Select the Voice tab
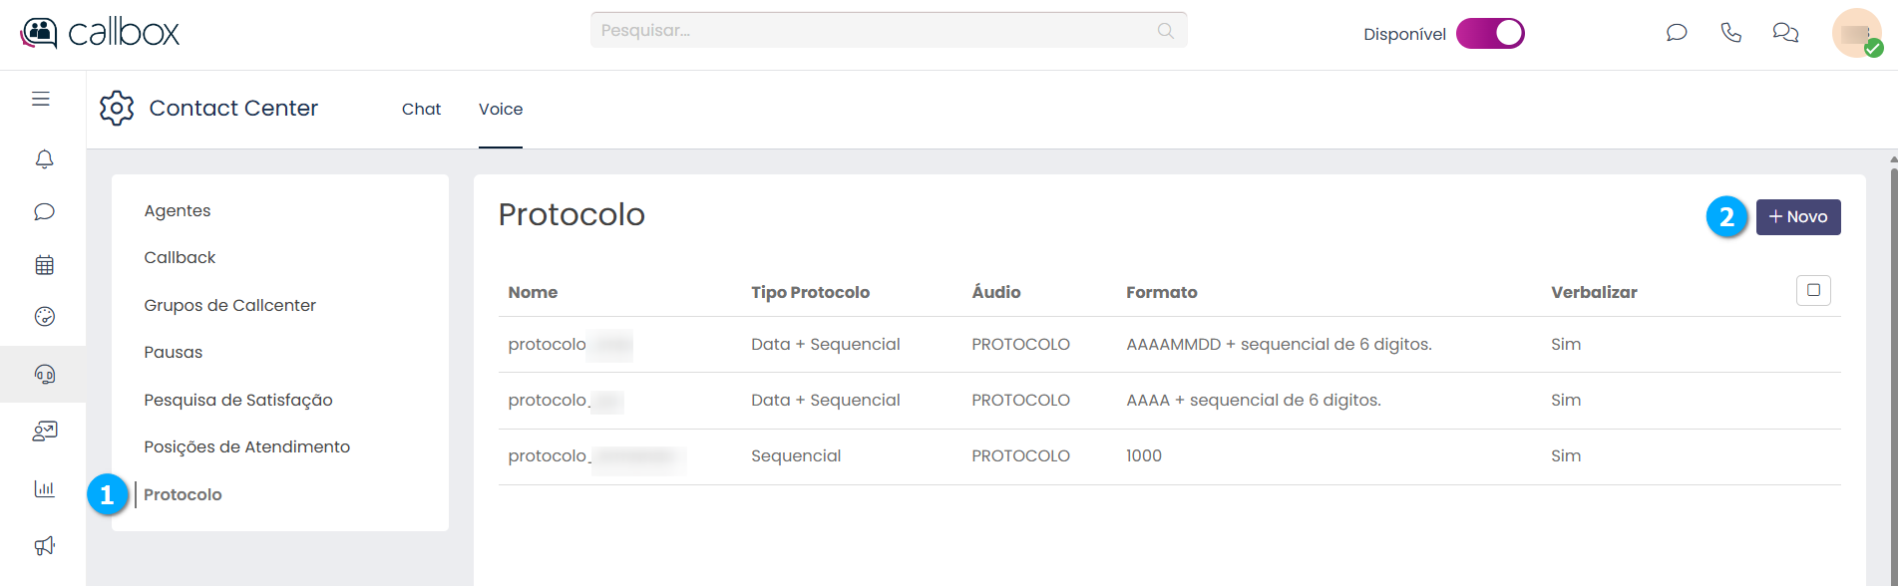 (x=501, y=109)
